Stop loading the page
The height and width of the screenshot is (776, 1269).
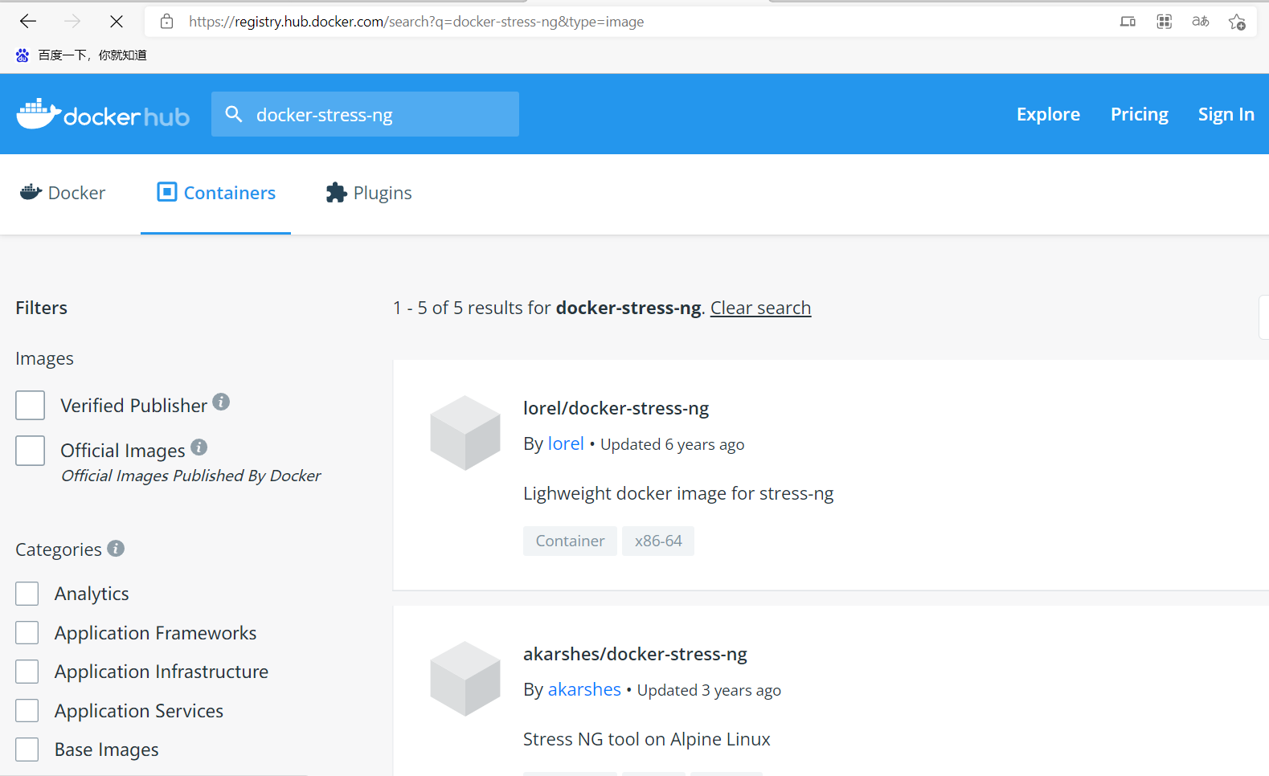(x=117, y=22)
